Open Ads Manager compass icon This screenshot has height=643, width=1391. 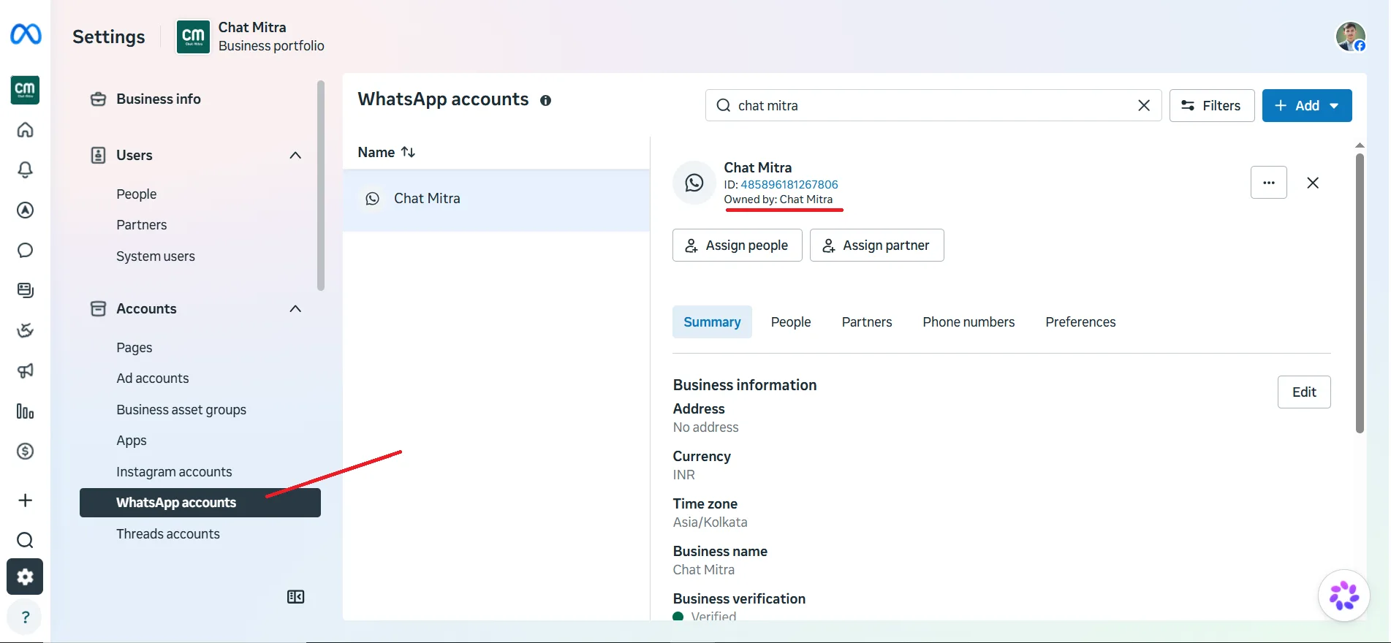[25, 210]
